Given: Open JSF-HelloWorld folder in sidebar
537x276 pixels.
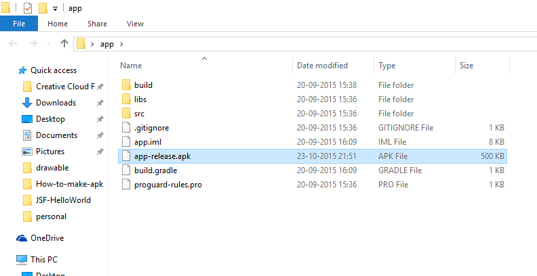Looking at the screenshot, I should coord(63,200).
